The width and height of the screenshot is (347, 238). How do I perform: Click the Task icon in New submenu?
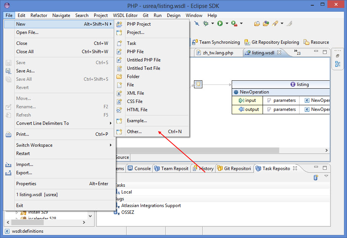119,43
